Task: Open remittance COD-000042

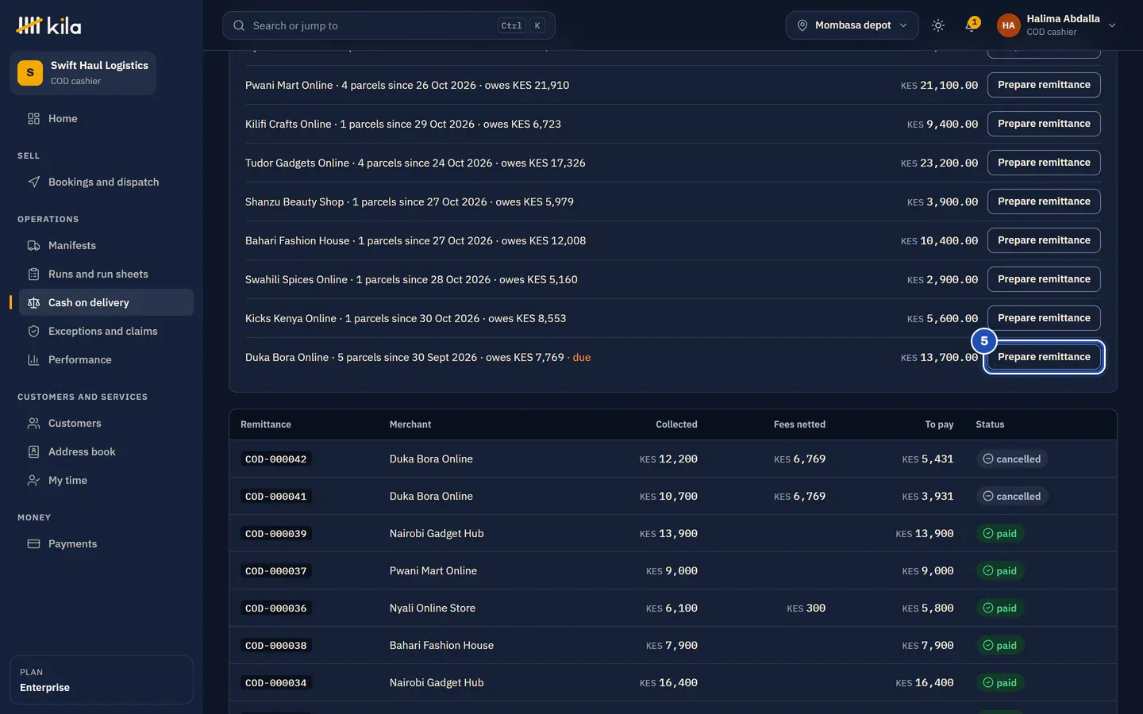Action: [x=276, y=459]
